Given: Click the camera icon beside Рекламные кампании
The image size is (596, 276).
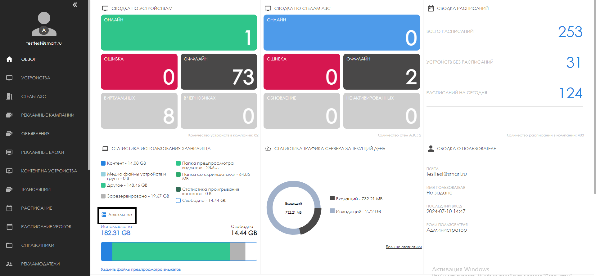Looking at the screenshot, I should [9, 115].
